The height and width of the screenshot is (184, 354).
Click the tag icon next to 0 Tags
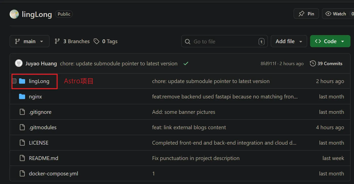tap(96, 41)
